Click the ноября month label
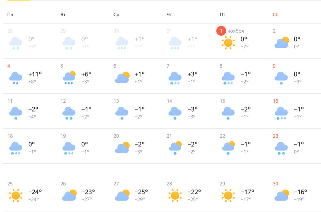The width and height of the screenshot is (321, 212). (x=236, y=31)
